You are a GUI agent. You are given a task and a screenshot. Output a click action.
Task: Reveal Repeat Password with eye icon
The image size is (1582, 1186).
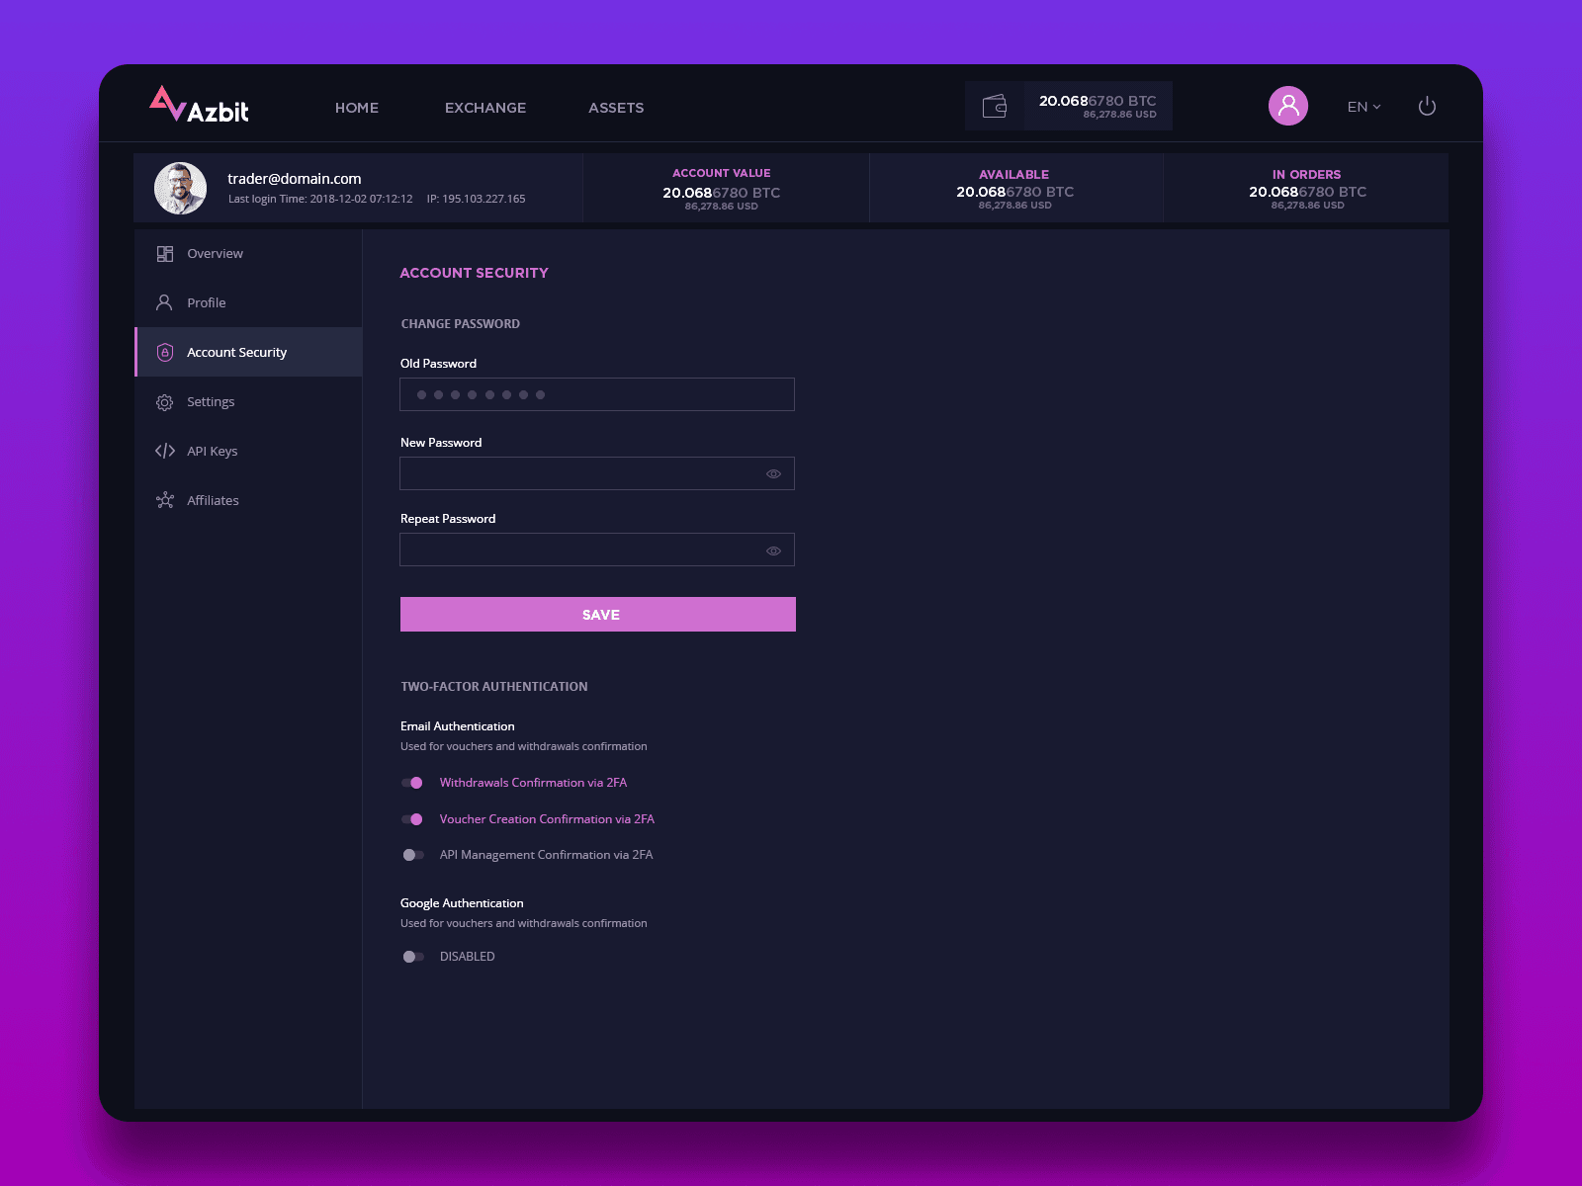773,551
